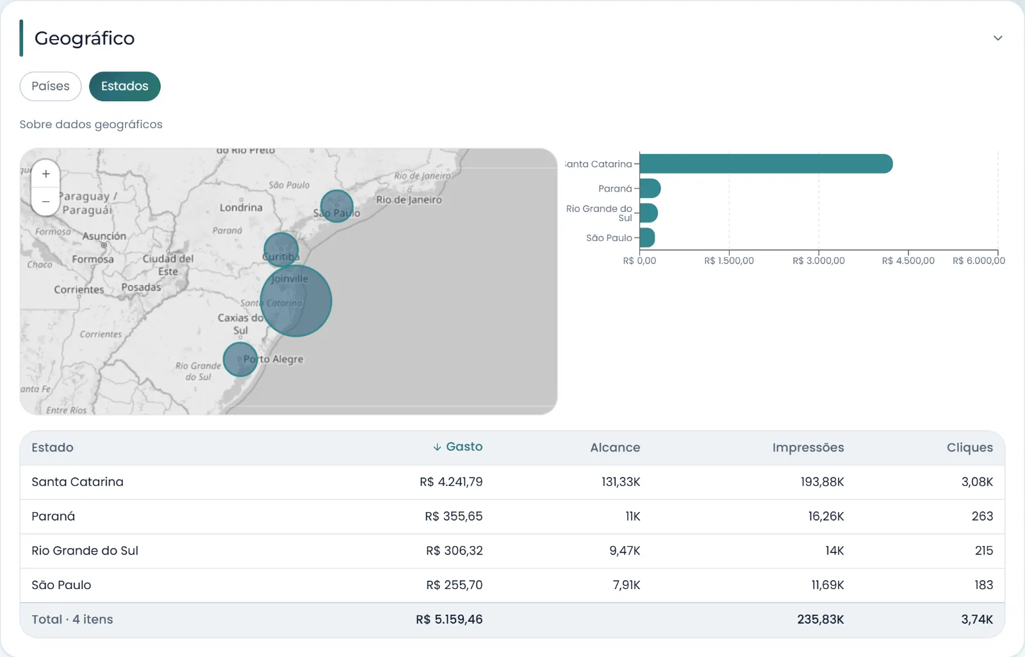Collapse the Geográfico section chevron

(997, 38)
